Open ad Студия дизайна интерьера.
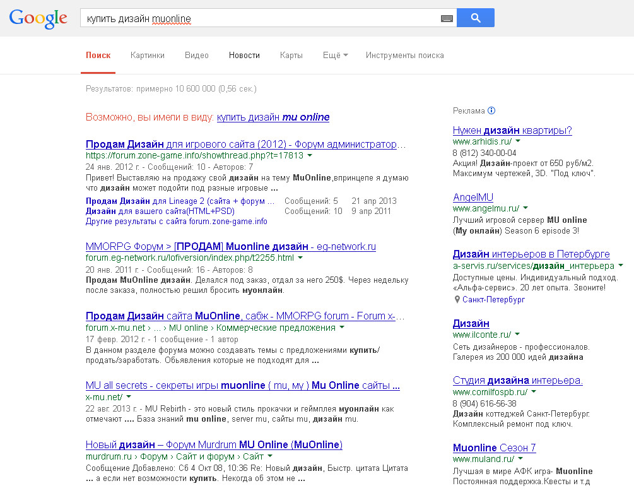This screenshot has height=493, width=634. click(x=517, y=381)
